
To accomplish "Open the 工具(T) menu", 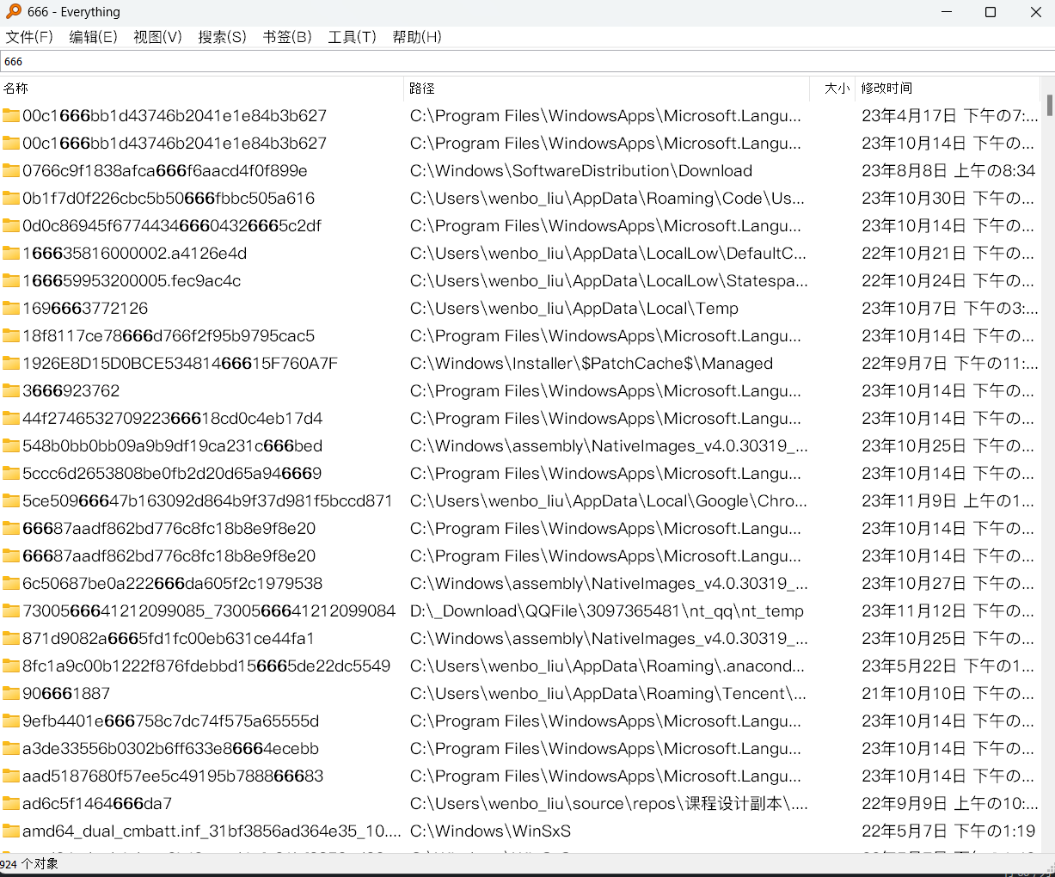I will click(352, 37).
